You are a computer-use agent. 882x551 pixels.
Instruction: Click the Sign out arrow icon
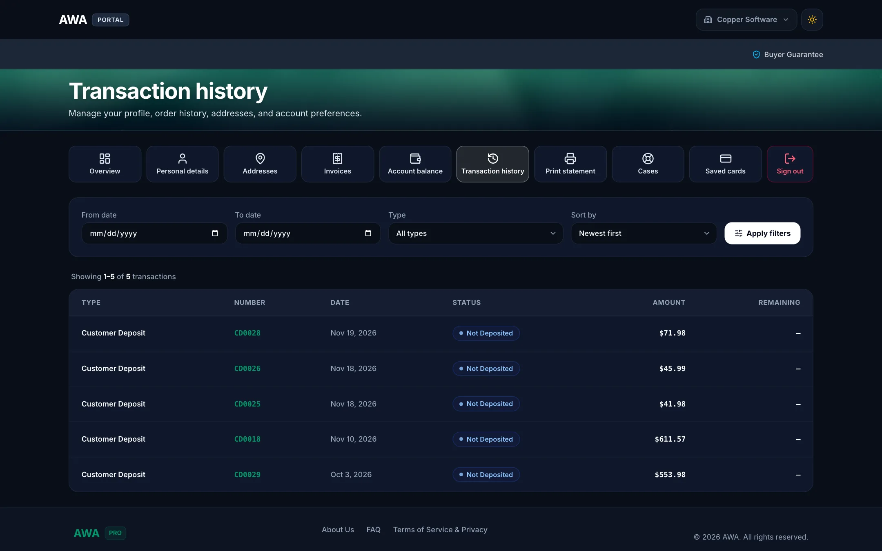coord(790,158)
